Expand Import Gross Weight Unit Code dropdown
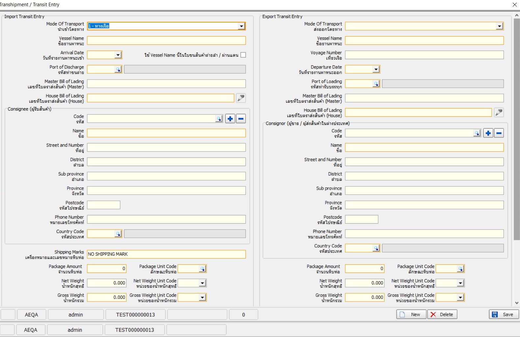This screenshot has width=520, height=337. click(203, 298)
